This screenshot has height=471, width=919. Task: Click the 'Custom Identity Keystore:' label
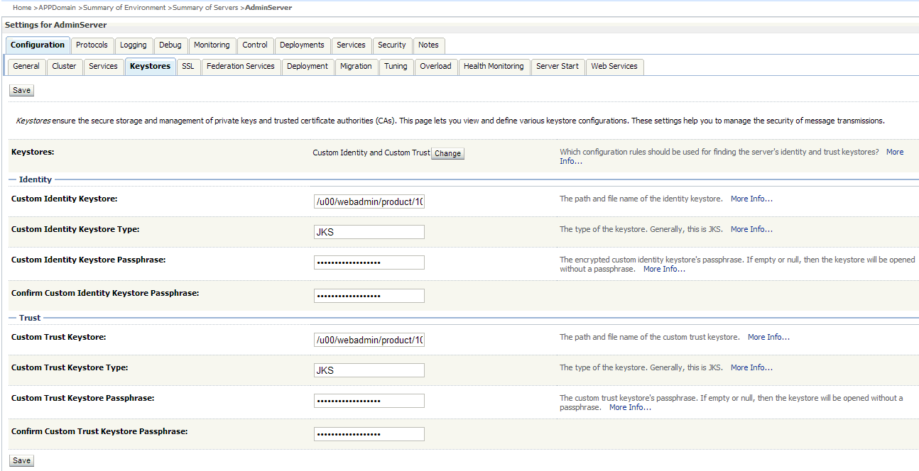pyautogui.click(x=65, y=199)
